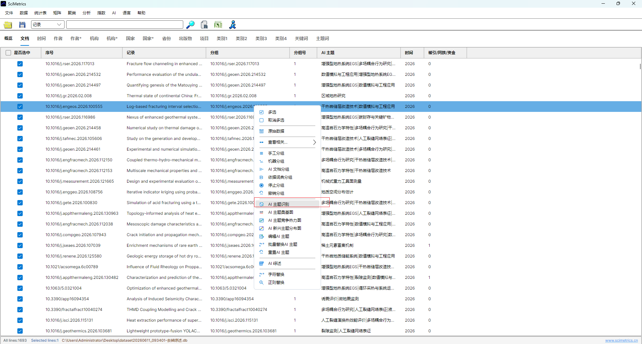642x344 pixels.
Task: Sort by the 被引/同族/资金 column header
Action: coord(445,53)
